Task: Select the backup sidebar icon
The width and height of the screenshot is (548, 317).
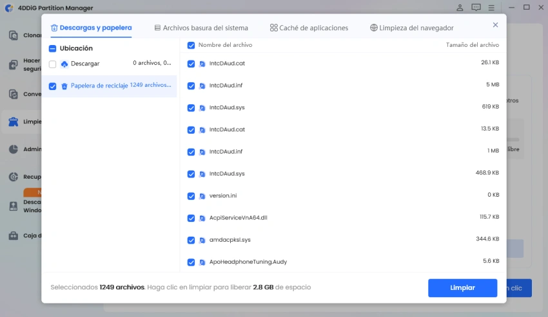Action: tap(14, 64)
